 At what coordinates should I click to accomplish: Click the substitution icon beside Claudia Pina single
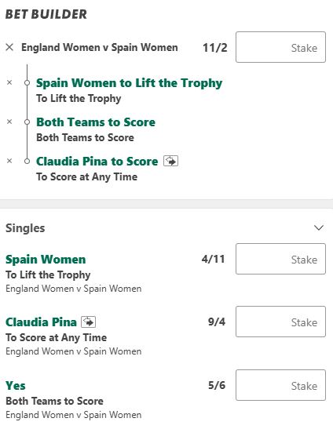[x=88, y=322]
